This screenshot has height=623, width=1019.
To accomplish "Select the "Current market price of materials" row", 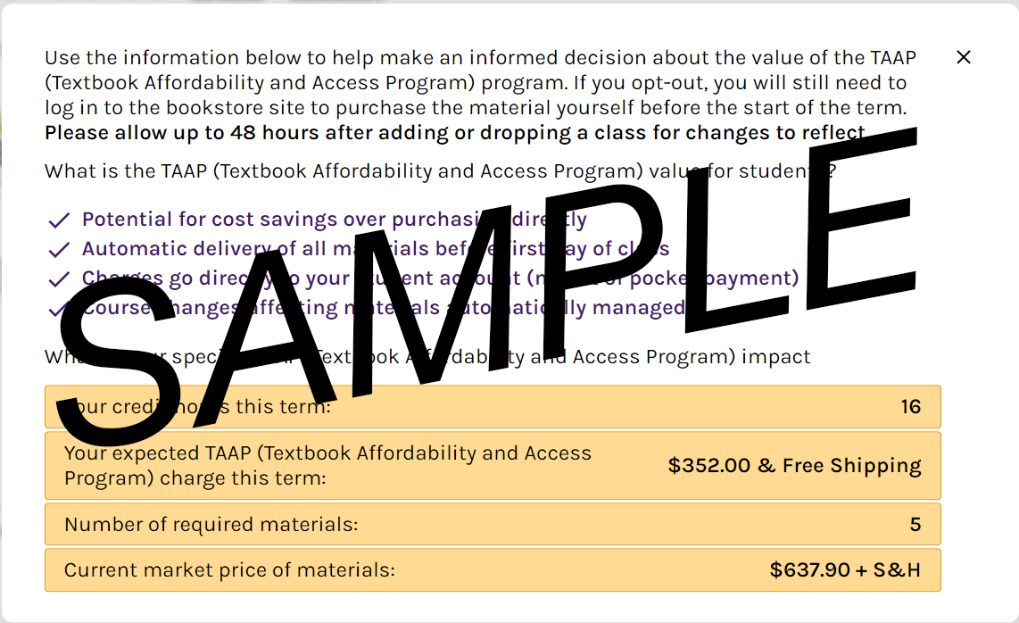I will click(493, 569).
